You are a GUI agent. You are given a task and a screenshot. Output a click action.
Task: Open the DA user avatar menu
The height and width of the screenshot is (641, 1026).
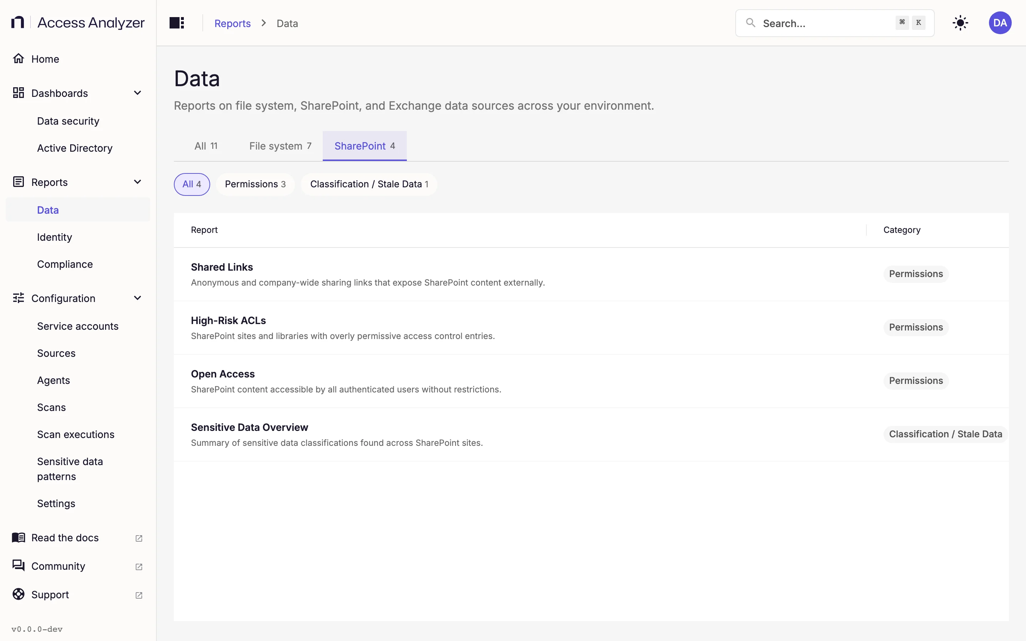click(1000, 23)
